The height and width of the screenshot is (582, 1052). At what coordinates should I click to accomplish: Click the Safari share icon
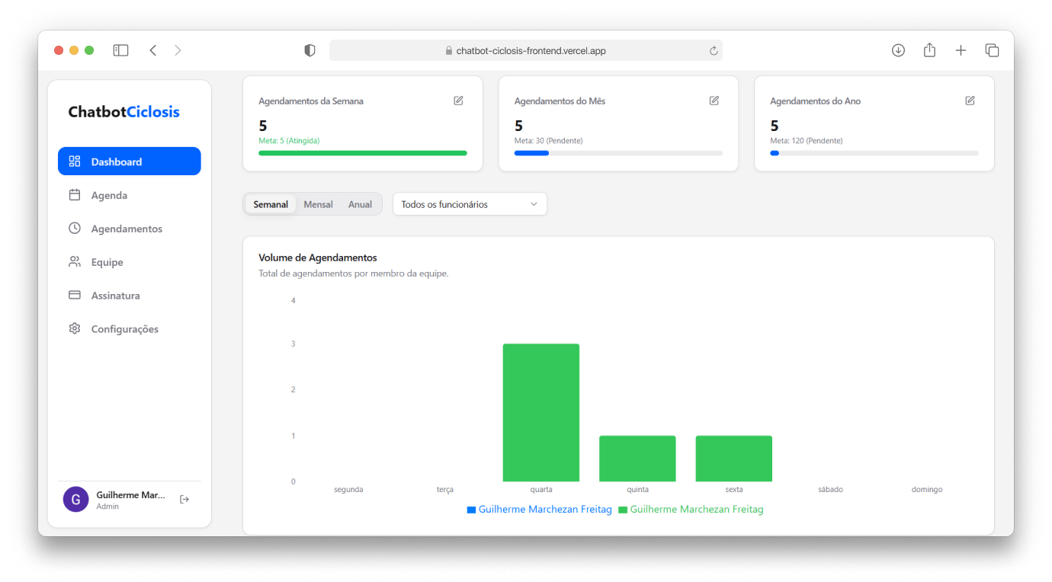click(x=929, y=50)
